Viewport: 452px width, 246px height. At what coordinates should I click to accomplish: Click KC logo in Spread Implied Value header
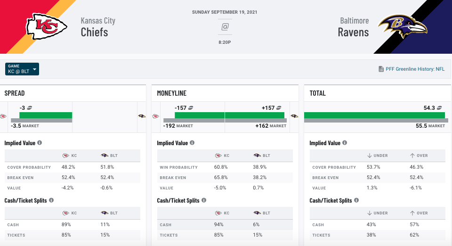coord(66,156)
